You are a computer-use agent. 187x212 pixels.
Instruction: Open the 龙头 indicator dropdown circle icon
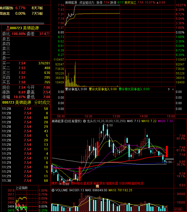click(x=84, y=121)
